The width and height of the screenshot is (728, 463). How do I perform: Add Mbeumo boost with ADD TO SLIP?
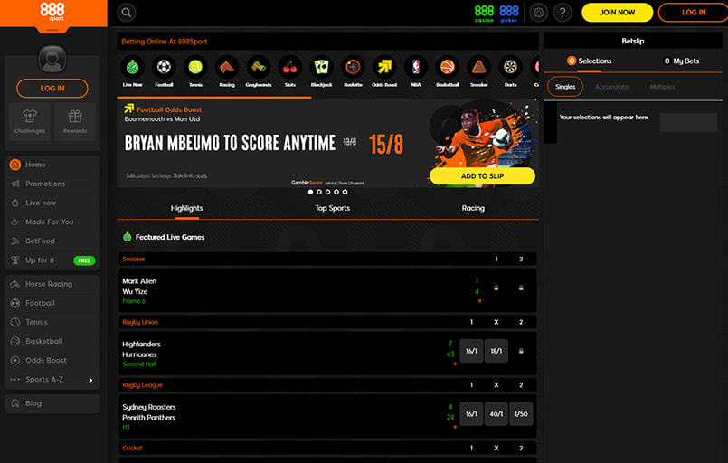click(x=482, y=176)
